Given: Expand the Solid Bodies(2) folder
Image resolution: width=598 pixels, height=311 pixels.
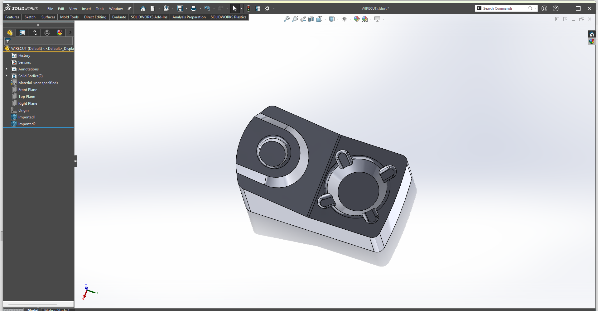Looking at the screenshot, I should [7, 76].
